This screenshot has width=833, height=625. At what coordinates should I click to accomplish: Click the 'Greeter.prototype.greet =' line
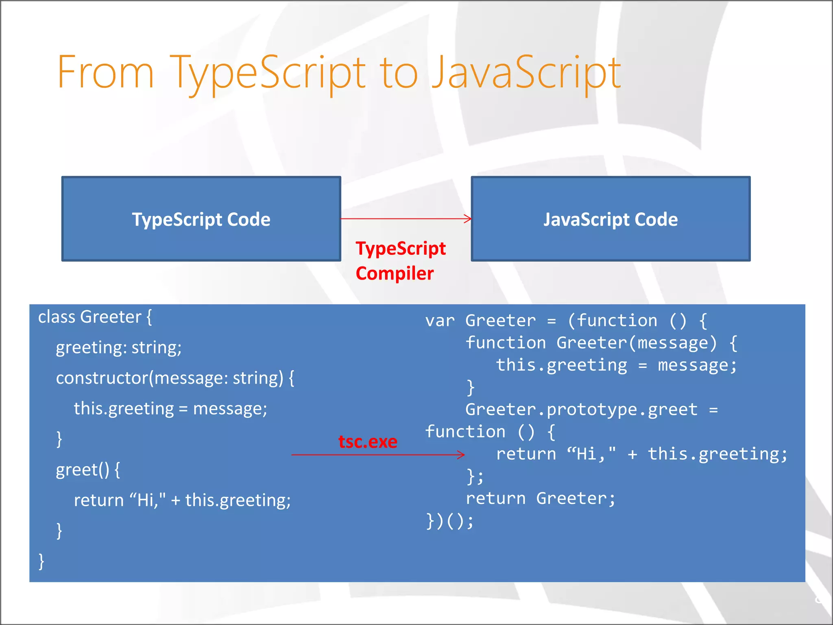click(x=591, y=409)
